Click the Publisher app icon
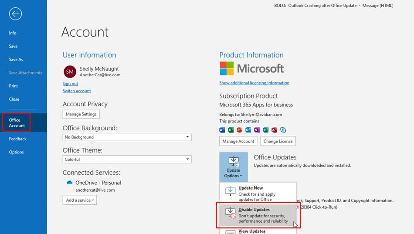414x234 pixels. (x=266, y=130)
